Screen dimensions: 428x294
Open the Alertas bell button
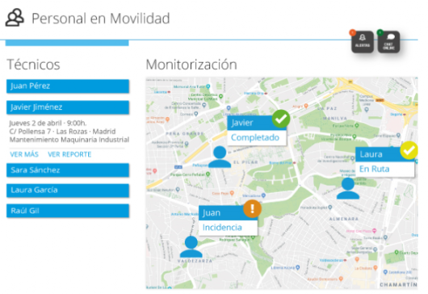coord(363,42)
